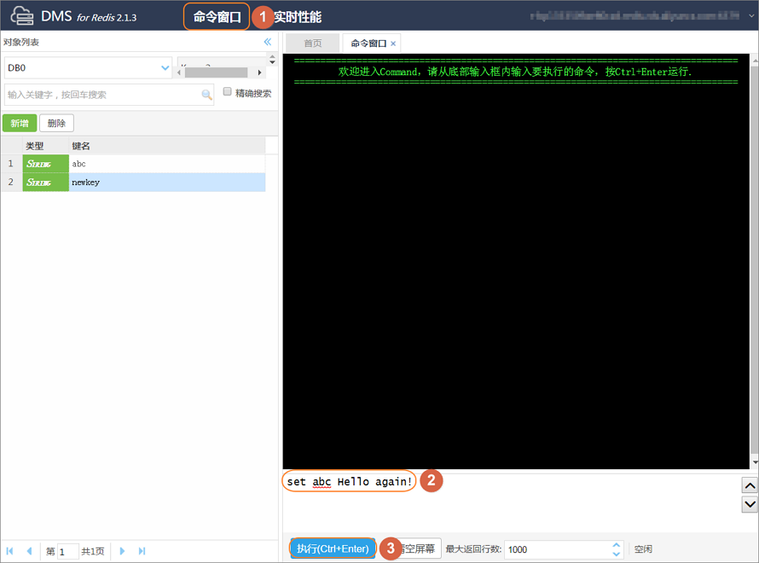This screenshot has width=759, height=563.
Task: Decrease max return rows with down stepper
Action: 616,554
